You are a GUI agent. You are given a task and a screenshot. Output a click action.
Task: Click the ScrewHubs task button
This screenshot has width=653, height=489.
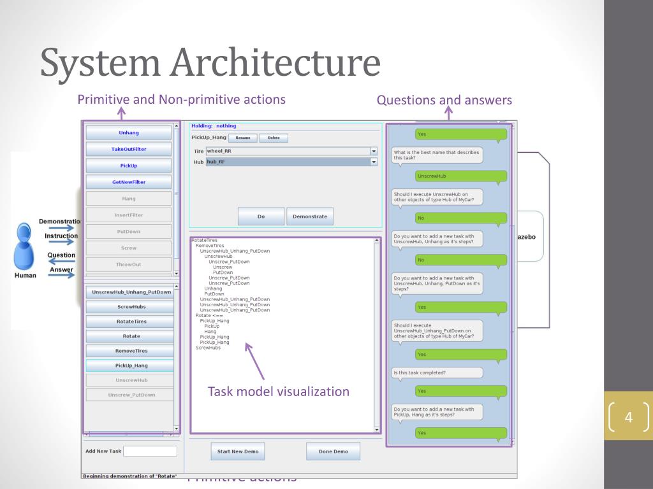point(130,307)
